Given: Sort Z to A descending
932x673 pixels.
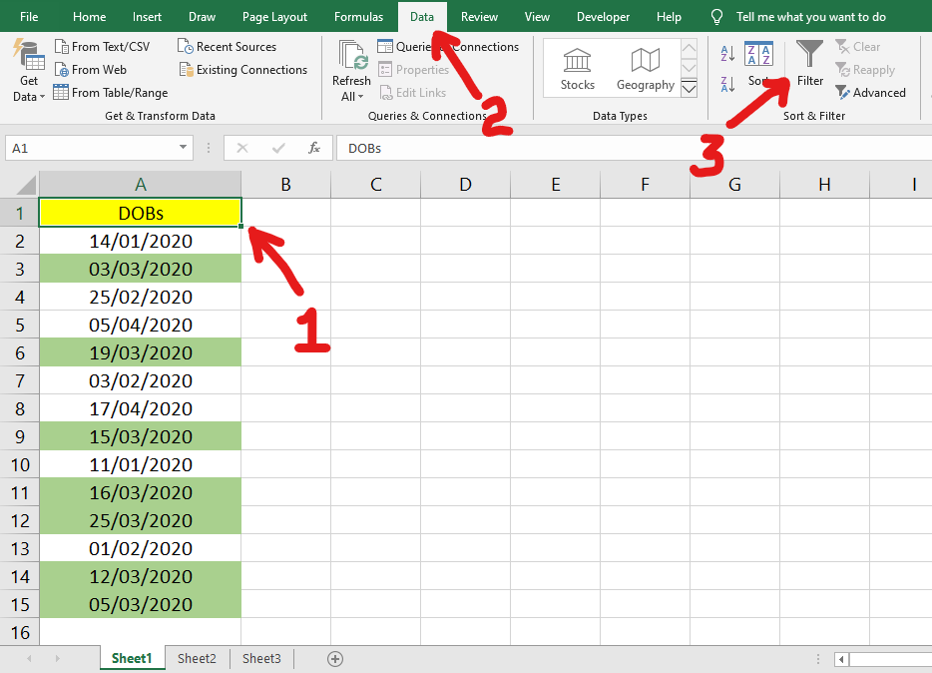Looking at the screenshot, I should tap(727, 84).
